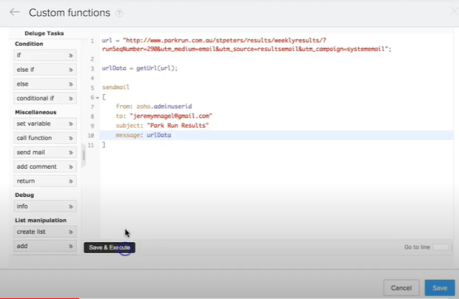Click the 'Park Run Results' subject string
This screenshot has height=299, width=459.
[x=178, y=126]
